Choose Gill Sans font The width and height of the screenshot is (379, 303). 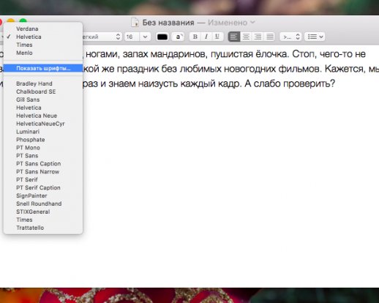click(x=43, y=100)
